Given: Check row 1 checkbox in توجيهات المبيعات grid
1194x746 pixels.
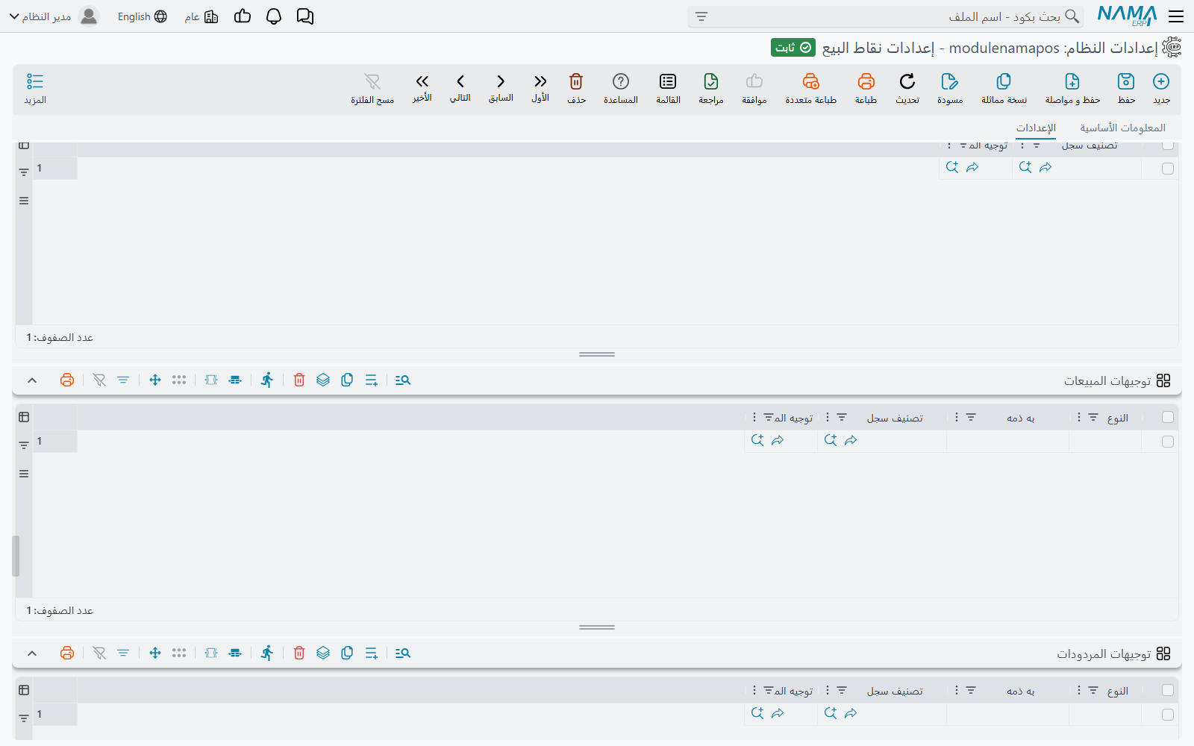Looking at the screenshot, I should [x=1168, y=442].
